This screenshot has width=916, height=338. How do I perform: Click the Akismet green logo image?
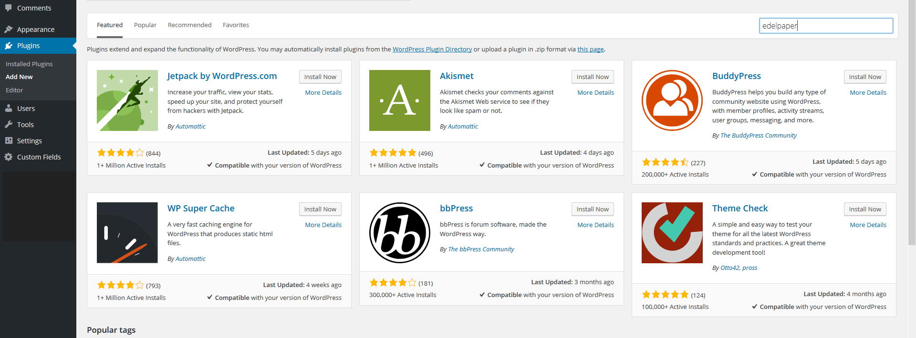pyautogui.click(x=400, y=100)
